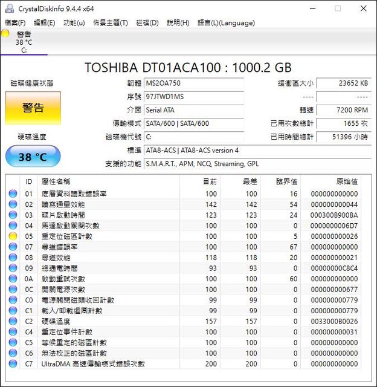The width and height of the screenshot is (377, 387).
Task: Click the blue status icon for ID C2 硬碟溫度
Action: (x=13, y=321)
